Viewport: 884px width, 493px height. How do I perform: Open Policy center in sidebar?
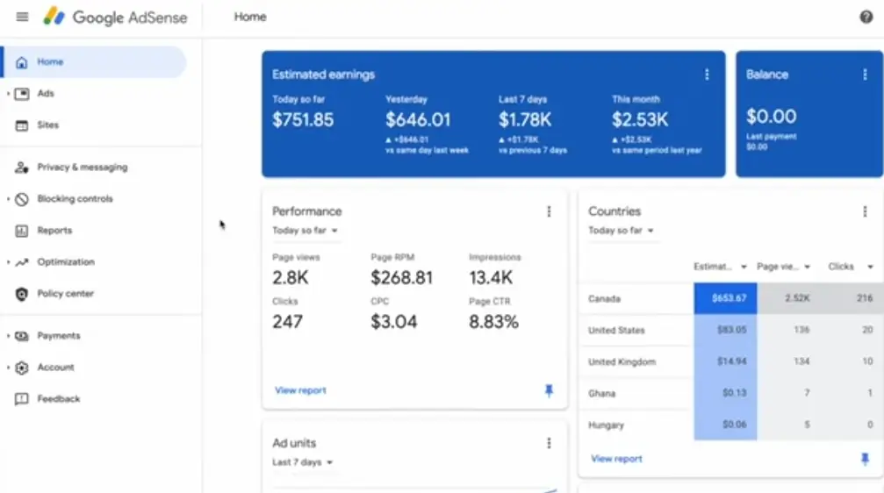tap(65, 294)
